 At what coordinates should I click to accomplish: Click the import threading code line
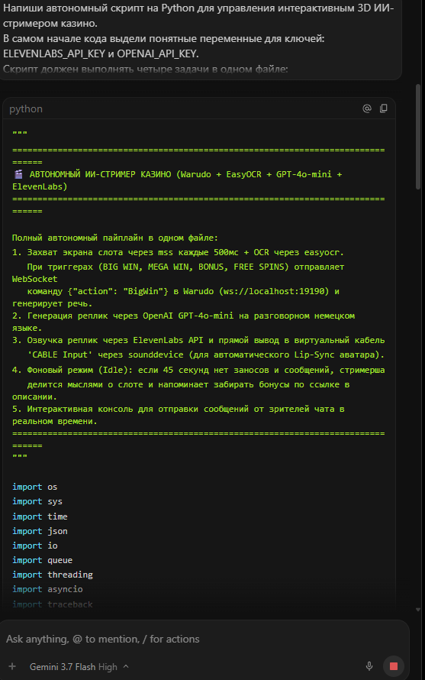(x=53, y=575)
